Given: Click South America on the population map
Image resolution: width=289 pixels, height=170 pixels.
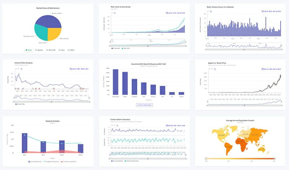Looking at the screenshot, I should 228,148.
